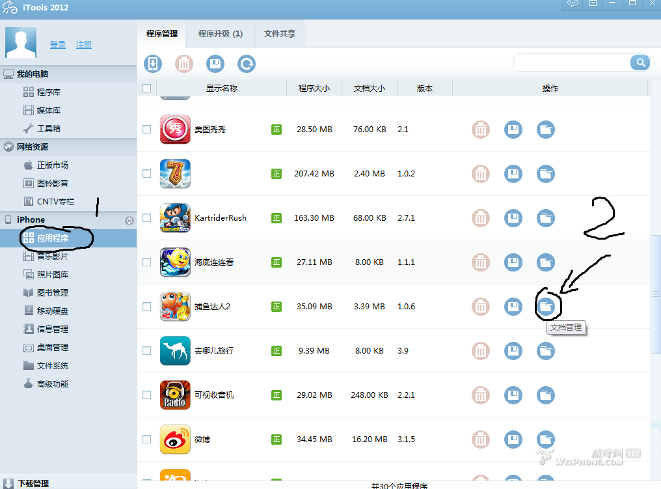This screenshot has height=489, width=661.
Task: Check the 海底连连看 row checkbox
Action: click(146, 262)
